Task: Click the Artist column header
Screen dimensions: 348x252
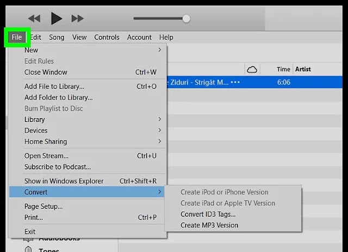Action: (x=303, y=69)
